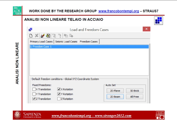Viewport: 177px width, 125px height.
Task: Click the Straus7 logo in slide corner
Action: click(x=159, y=21)
